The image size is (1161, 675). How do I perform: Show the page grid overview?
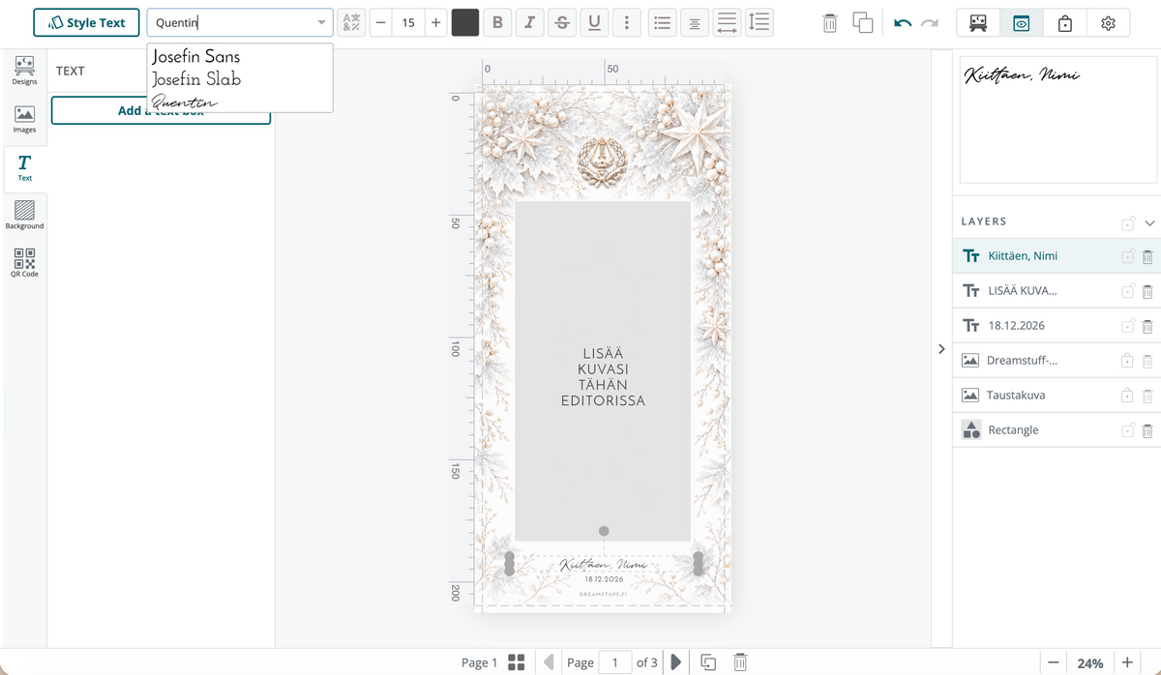tap(517, 662)
